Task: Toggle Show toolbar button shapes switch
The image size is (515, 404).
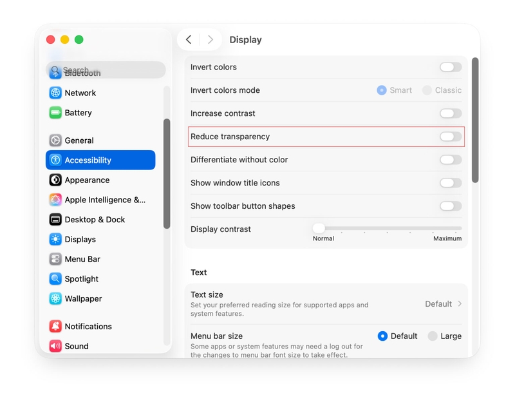Action: point(451,206)
